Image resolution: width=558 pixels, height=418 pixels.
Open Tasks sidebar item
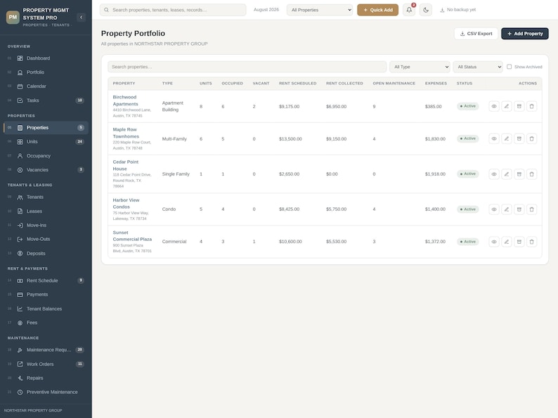coord(46,100)
